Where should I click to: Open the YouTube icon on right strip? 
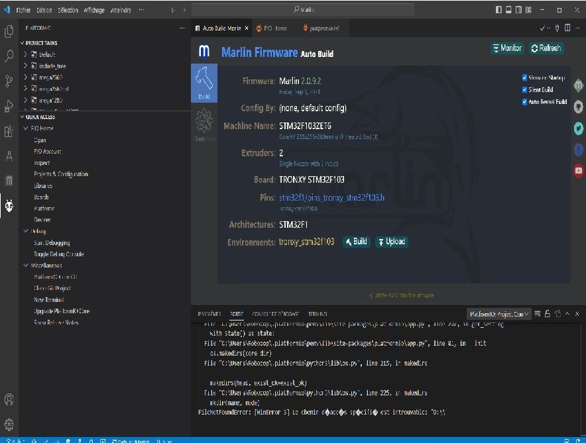point(578,171)
